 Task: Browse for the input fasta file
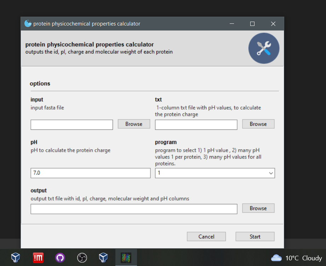pyautogui.click(x=134, y=124)
